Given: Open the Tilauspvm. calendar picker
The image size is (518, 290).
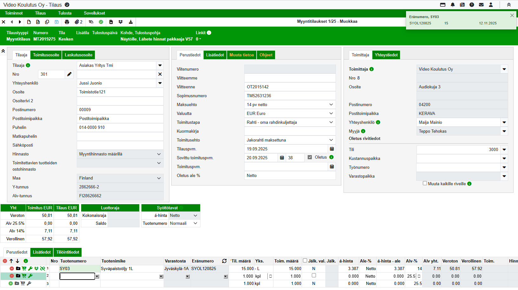Looking at the screenshot, I should (332, 149).
